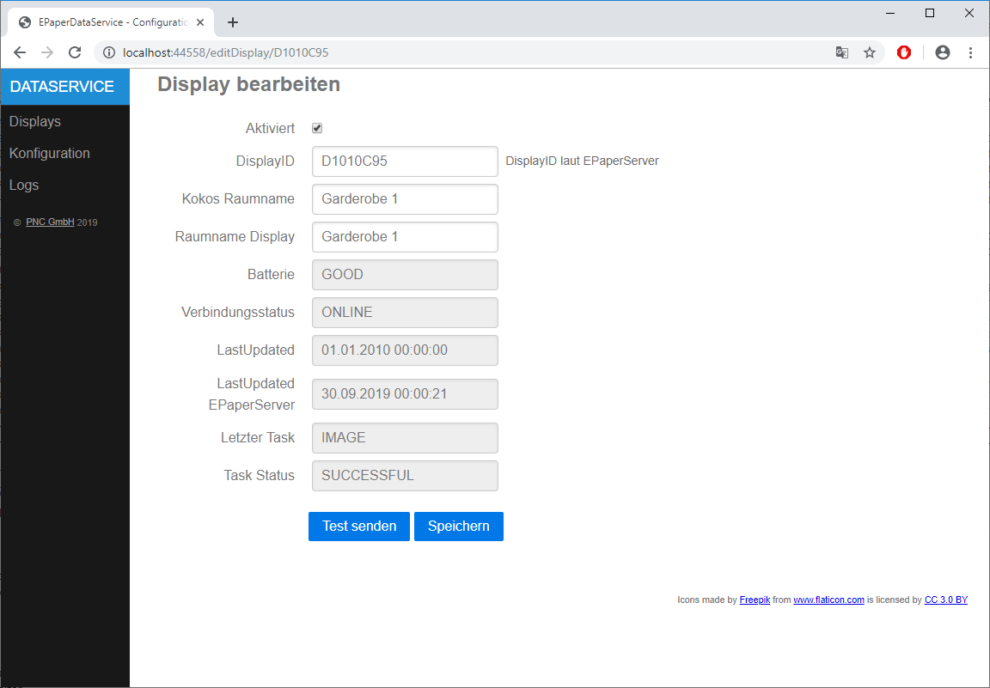
Task: Click the address bar URL
Action: point(225,52)
